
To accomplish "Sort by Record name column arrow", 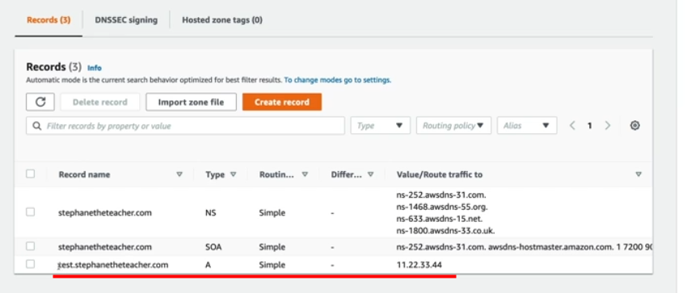I will pyautogui.click(x=179, y=174).
